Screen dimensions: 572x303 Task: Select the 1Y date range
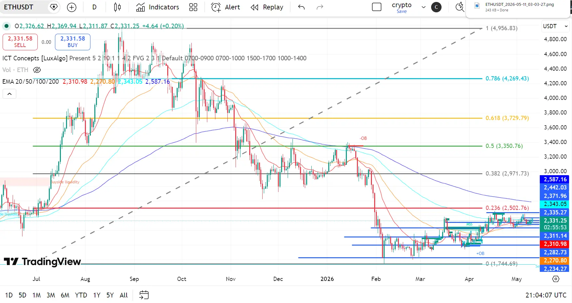[97, 295]
